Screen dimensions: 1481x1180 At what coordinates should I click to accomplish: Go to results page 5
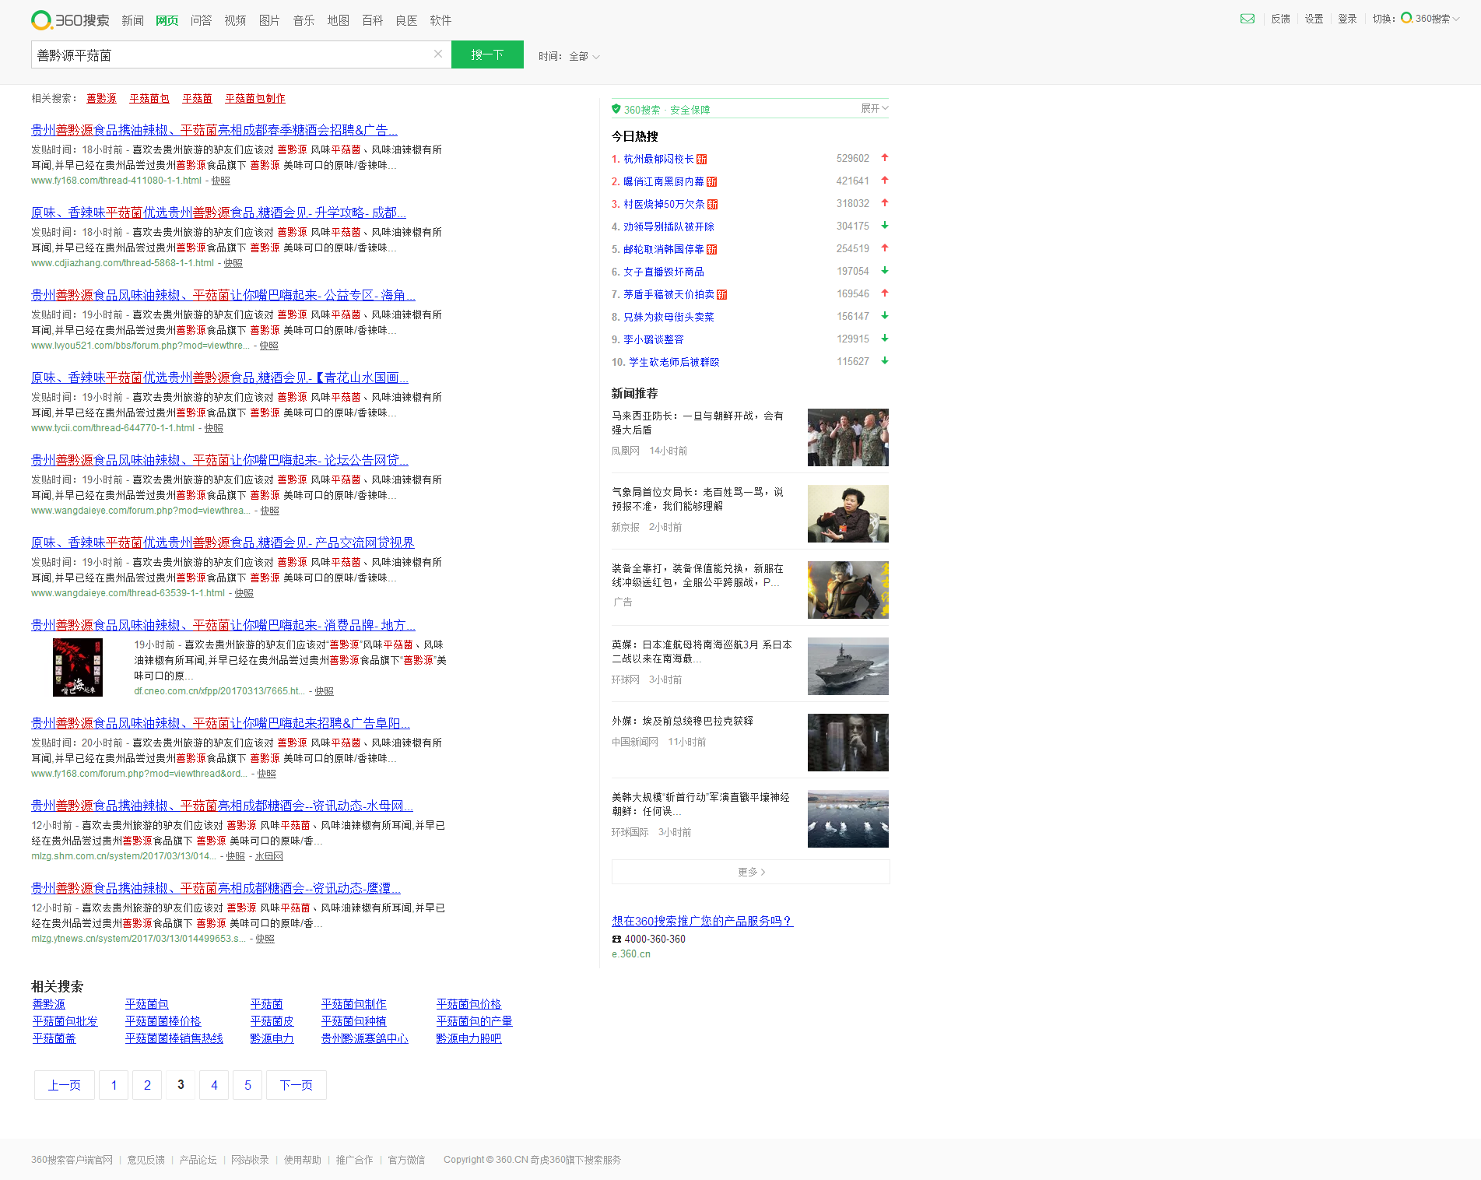tap(247, 1085)
